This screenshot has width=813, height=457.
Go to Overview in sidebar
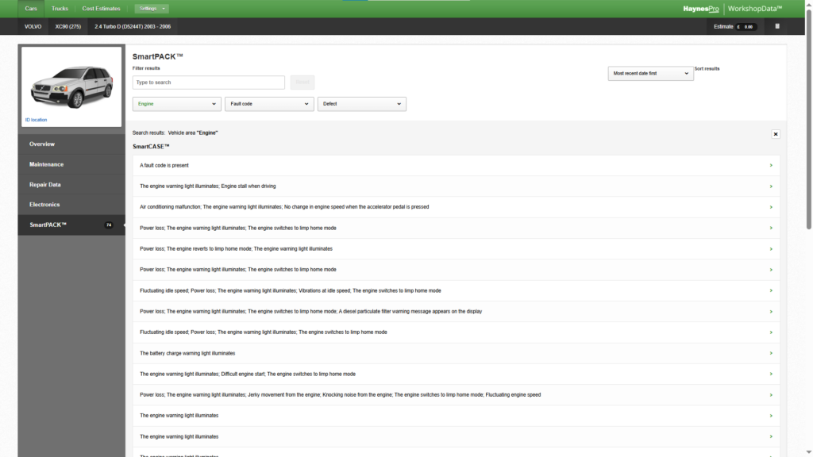[x=71, y=144]
